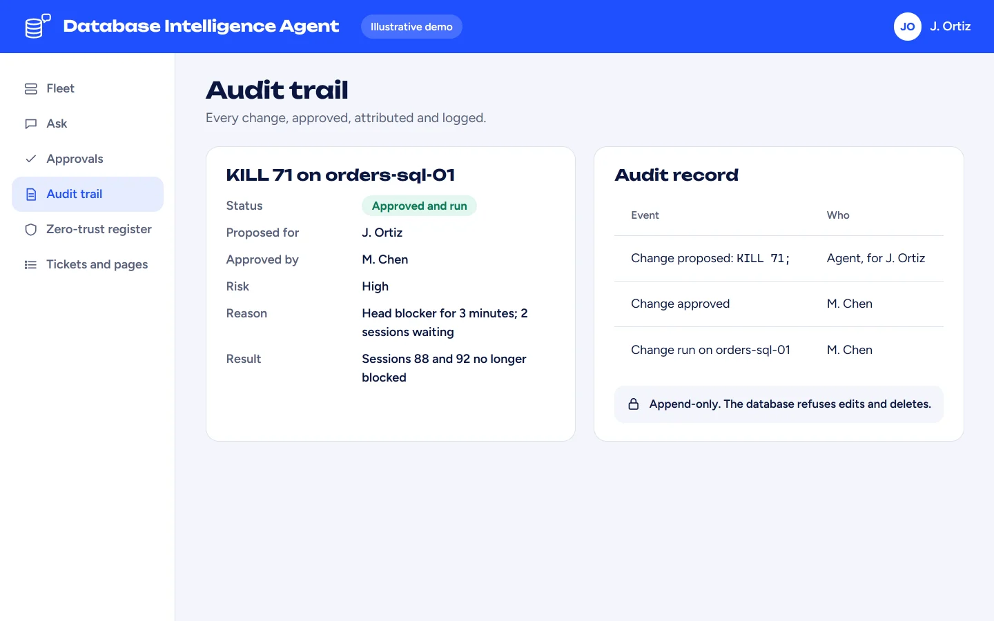Screen dimensions: 994x621
Task: Click the Approved and run status badge
Action: [x=419, y=206]
